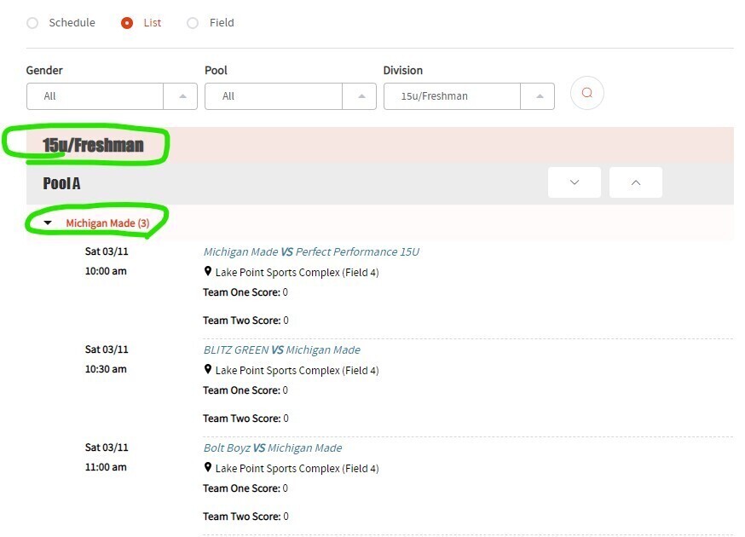
Task: Click the 10:00 am game time
Action: 106,271
